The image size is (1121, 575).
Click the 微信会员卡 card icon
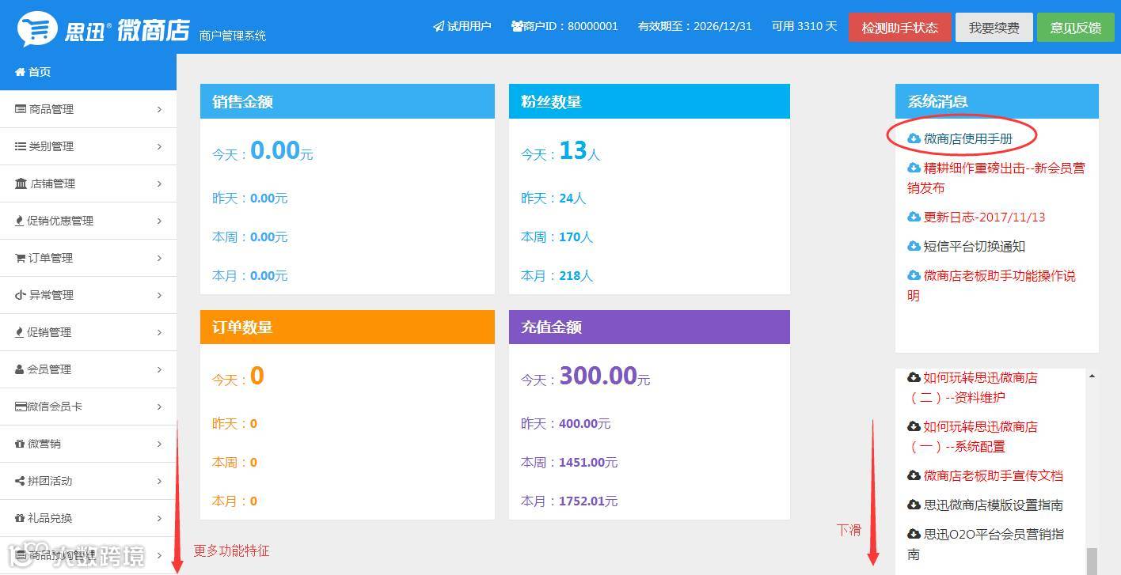click(21, 407)
